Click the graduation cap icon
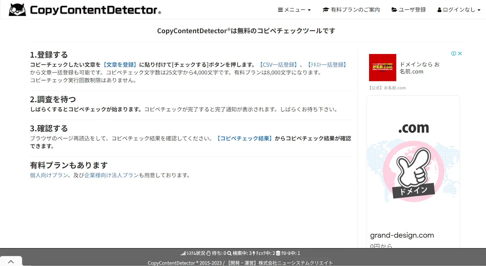486x266 pixels. [326, 10]
